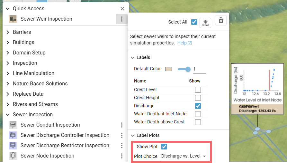Select Sewer Node Inspection tool
Screen dimensions: 287x163
tap(47, 156)
